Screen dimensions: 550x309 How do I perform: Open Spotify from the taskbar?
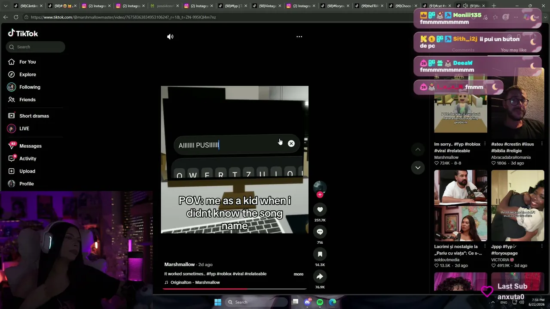[x=320, y=302]
